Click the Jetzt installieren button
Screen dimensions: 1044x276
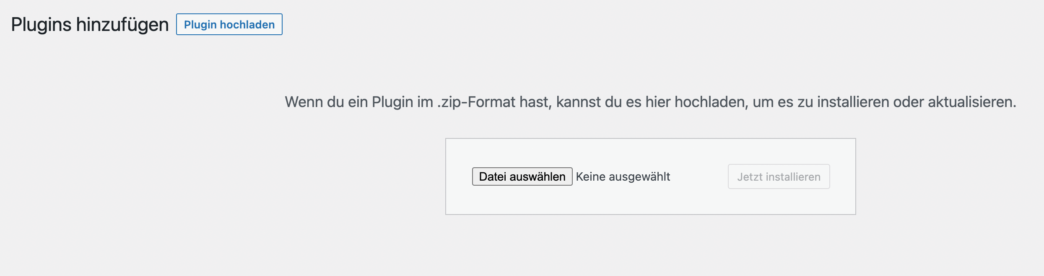point(779,177)
